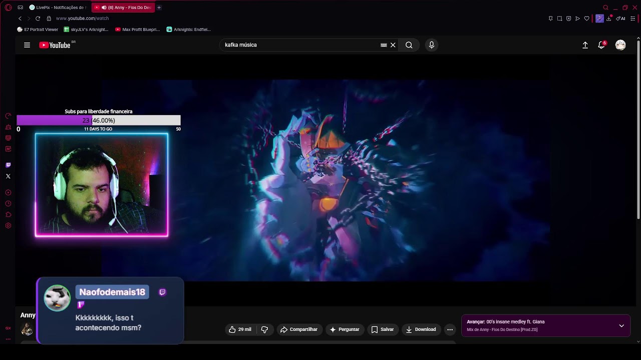Image resolution: width=641 pixels, height=360 pixels.
Task: Open the browser downloads icon
Action: [x=609, y=18]
